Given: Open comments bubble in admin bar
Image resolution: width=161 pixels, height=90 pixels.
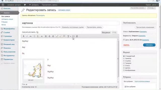Looking at the screenshot, I should point(25,5).
